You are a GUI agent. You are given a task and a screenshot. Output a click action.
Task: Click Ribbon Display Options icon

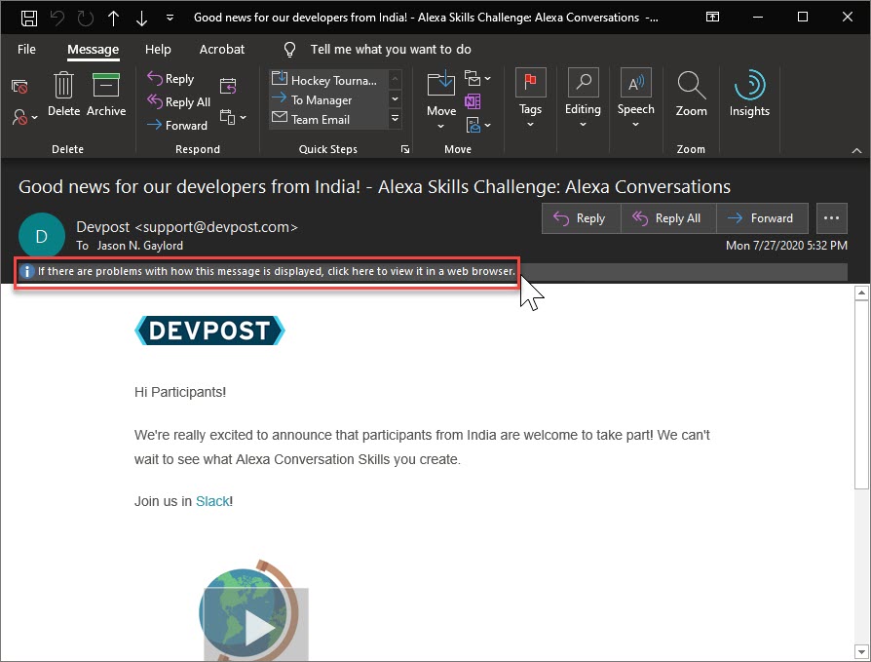pyautogui.click(x=713, y=17)
